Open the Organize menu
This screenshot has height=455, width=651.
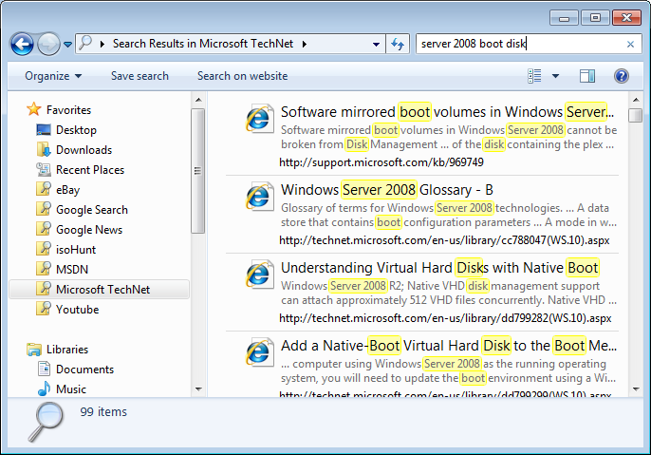pyautogui.click(x=53, y=76)
